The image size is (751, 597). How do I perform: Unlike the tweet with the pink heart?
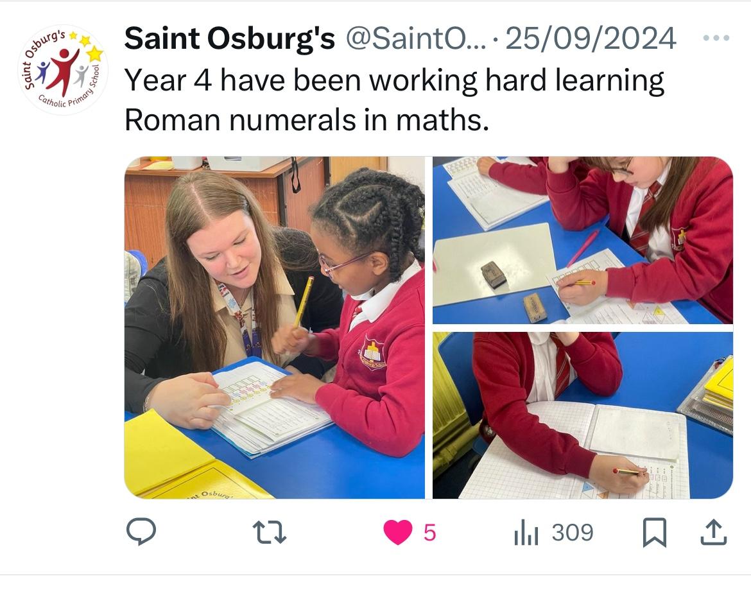click(x=397, y=532)
